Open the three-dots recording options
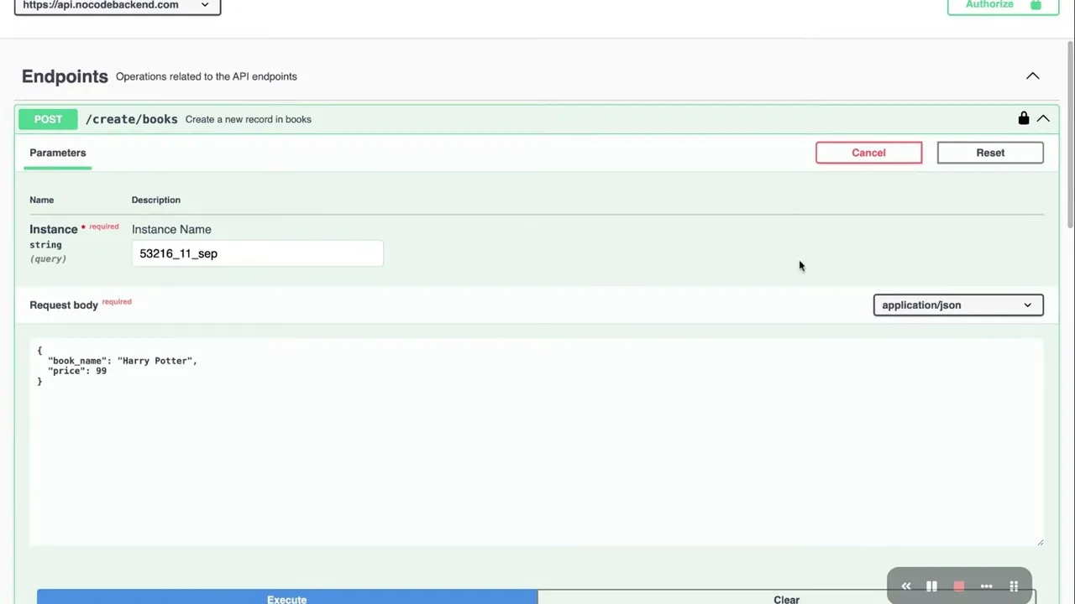This screenshot has height=604, width=1075. click(x=987, y=586)
